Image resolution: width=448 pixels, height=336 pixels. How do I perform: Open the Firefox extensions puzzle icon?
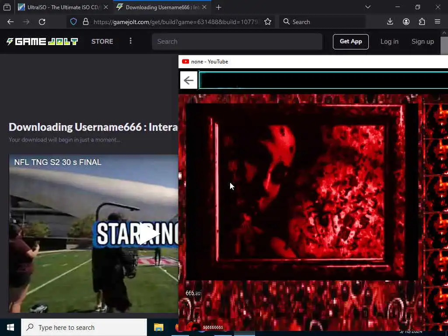coord(422,22)
